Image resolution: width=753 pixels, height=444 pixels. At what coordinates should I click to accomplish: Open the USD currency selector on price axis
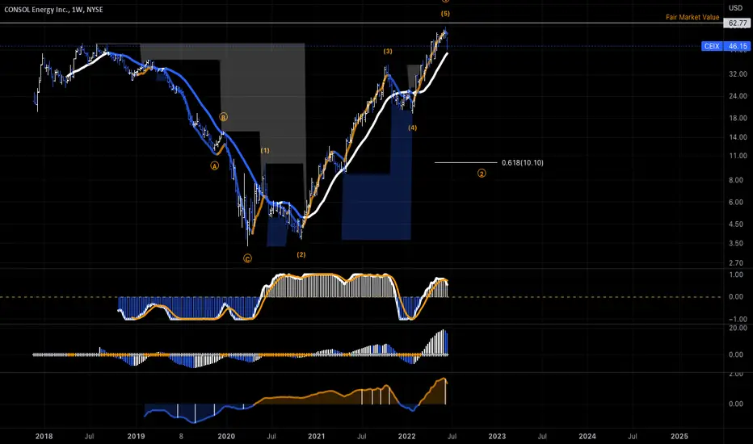[x=735, y=8]
